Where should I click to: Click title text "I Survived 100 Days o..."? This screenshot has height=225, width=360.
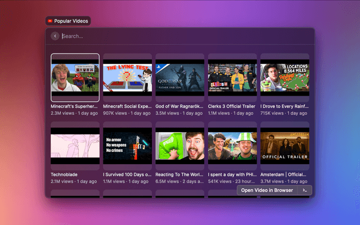coord(127,174)
